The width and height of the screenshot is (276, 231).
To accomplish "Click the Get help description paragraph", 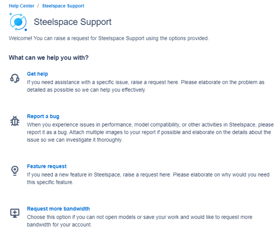I will coord(146,86).
